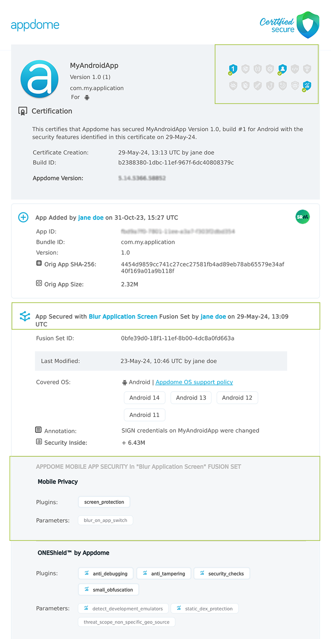The width and height of the screenshot is (331, 639).
Task: Click the blue analytics chart shield icon
Action: tap(307, 86)
